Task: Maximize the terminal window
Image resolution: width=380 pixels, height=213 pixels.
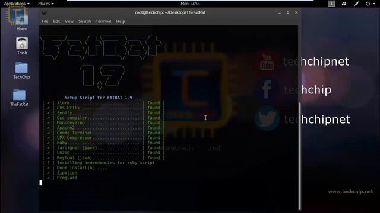Action: [288, 12]
